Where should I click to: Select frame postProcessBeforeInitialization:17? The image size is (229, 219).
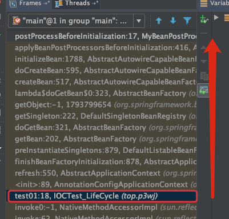[102, 36]
